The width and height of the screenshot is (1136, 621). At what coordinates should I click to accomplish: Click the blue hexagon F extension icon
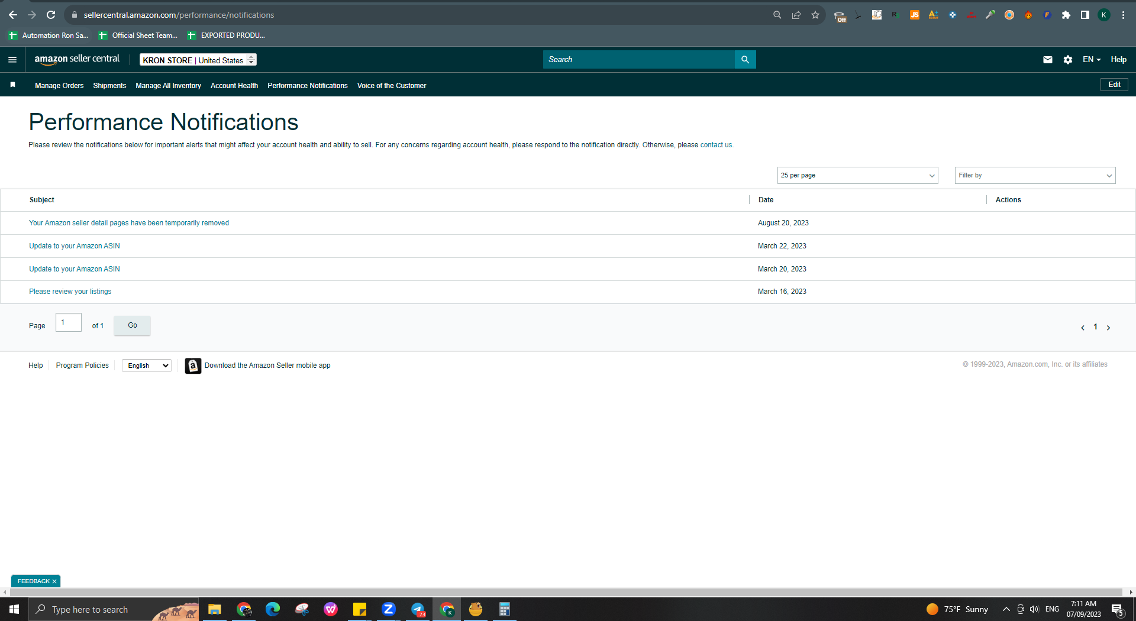(x=1047, y=15)
